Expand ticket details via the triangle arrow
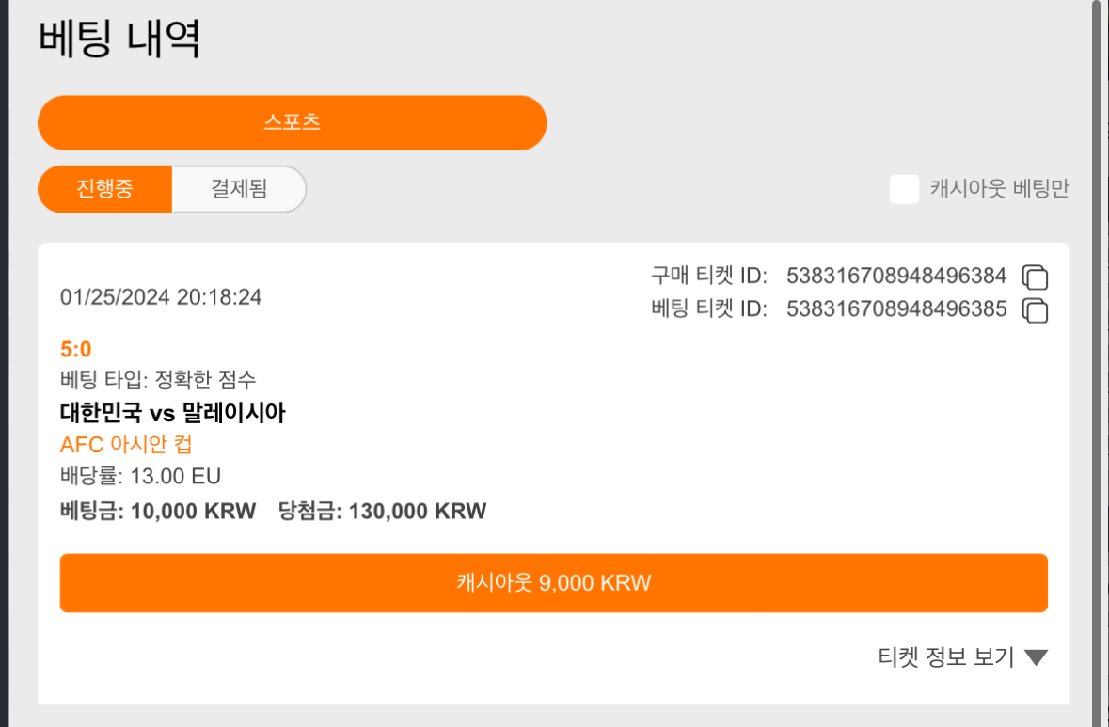The height and width of the screenshot is (727, 1109). (x=1037, y=657)
